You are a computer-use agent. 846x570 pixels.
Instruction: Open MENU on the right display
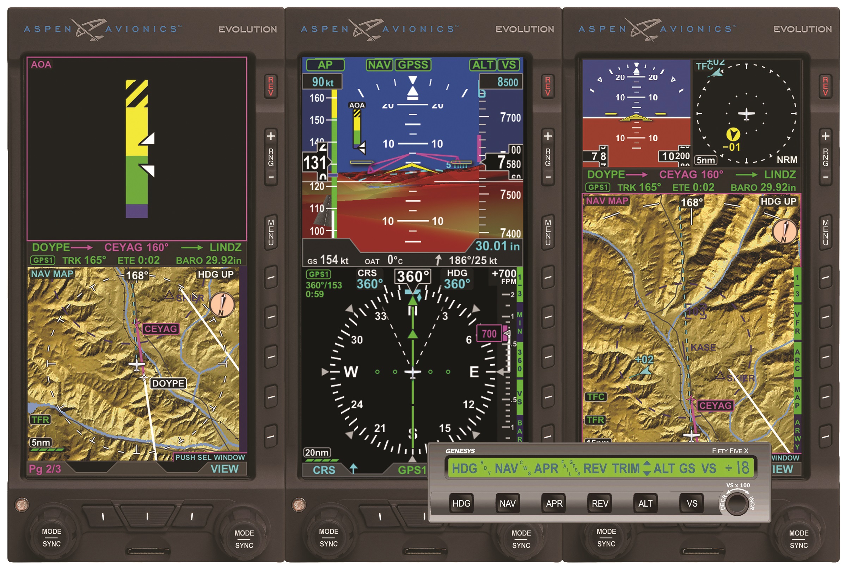point(825,232)
